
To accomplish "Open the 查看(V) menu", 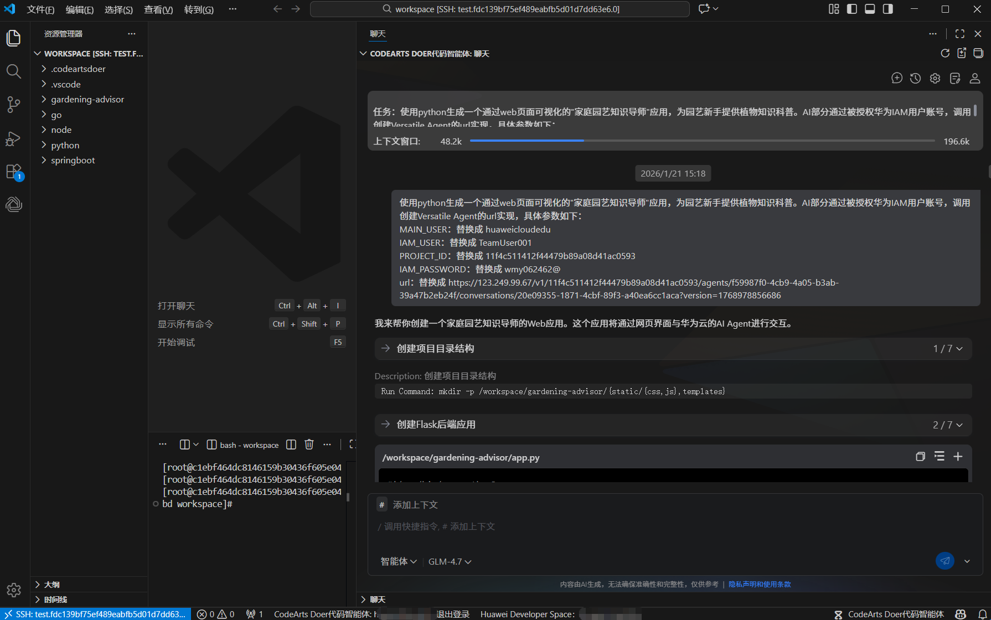I will 158,9.
